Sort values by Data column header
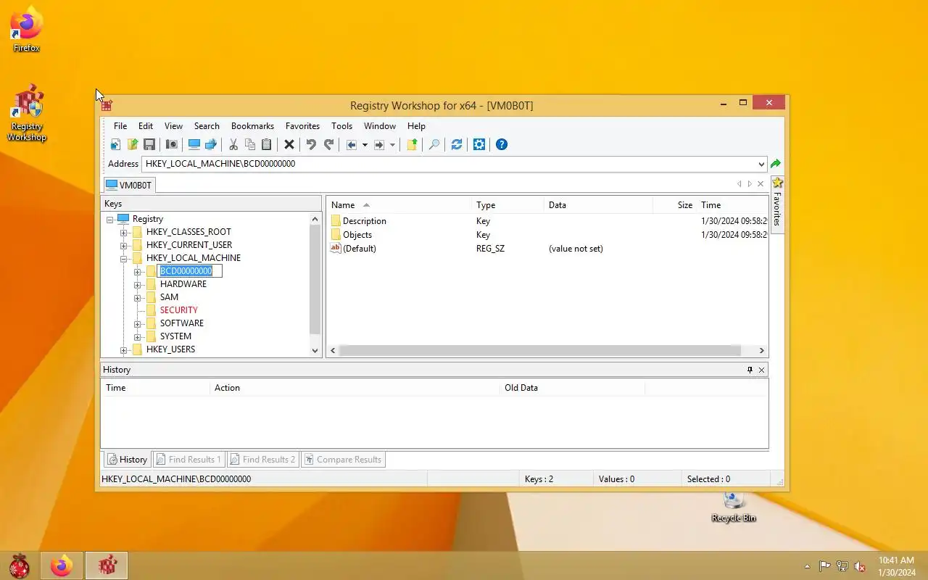 click(598, 205)
